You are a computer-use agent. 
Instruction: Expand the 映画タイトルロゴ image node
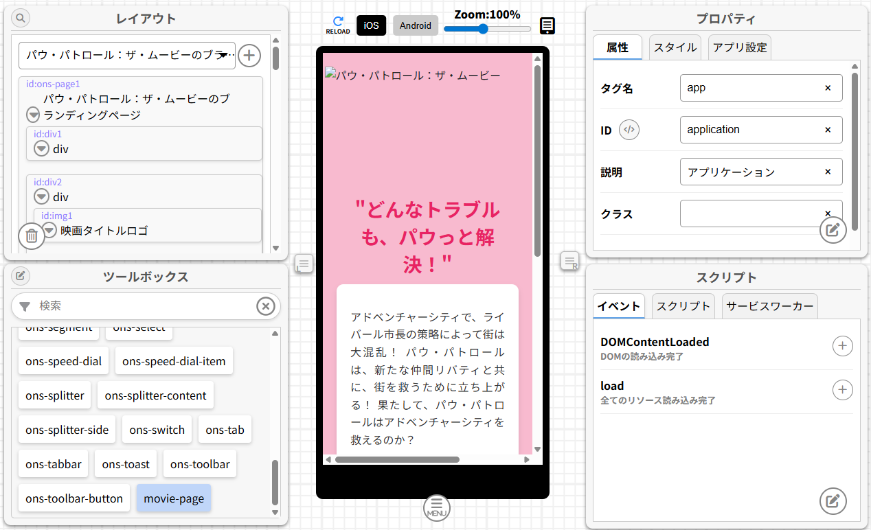[49, 230]
